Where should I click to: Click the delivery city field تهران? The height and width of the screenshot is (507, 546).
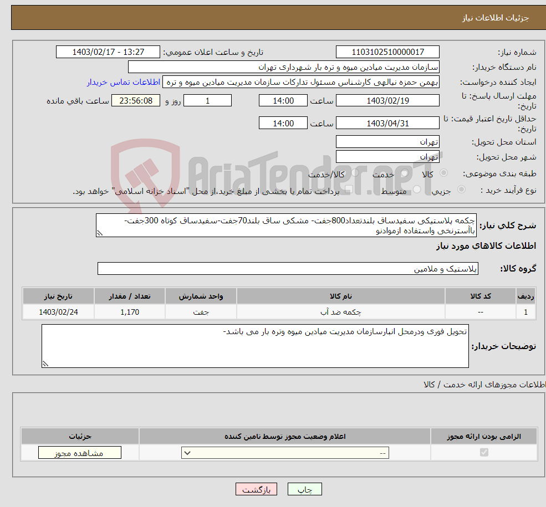point(387,157)
